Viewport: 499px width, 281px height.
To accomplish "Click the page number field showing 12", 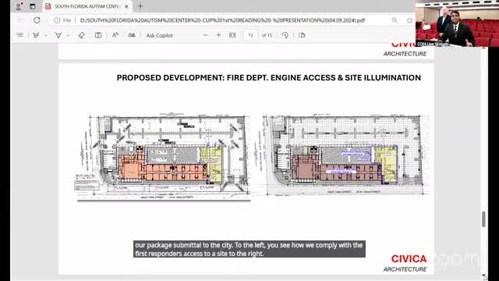I will coord(250,35).
